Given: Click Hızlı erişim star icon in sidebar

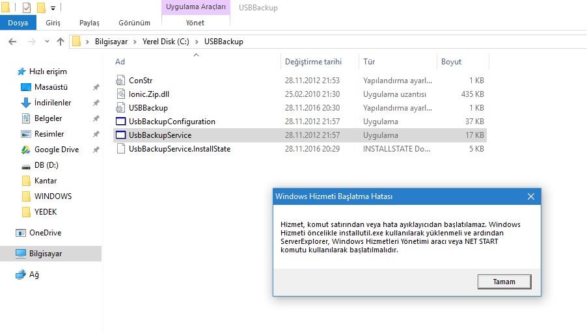Looking at the screenshot, I should pos(21,71).
